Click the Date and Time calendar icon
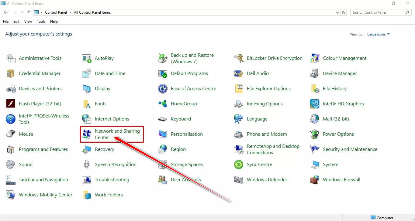 [x=87, y=73]
